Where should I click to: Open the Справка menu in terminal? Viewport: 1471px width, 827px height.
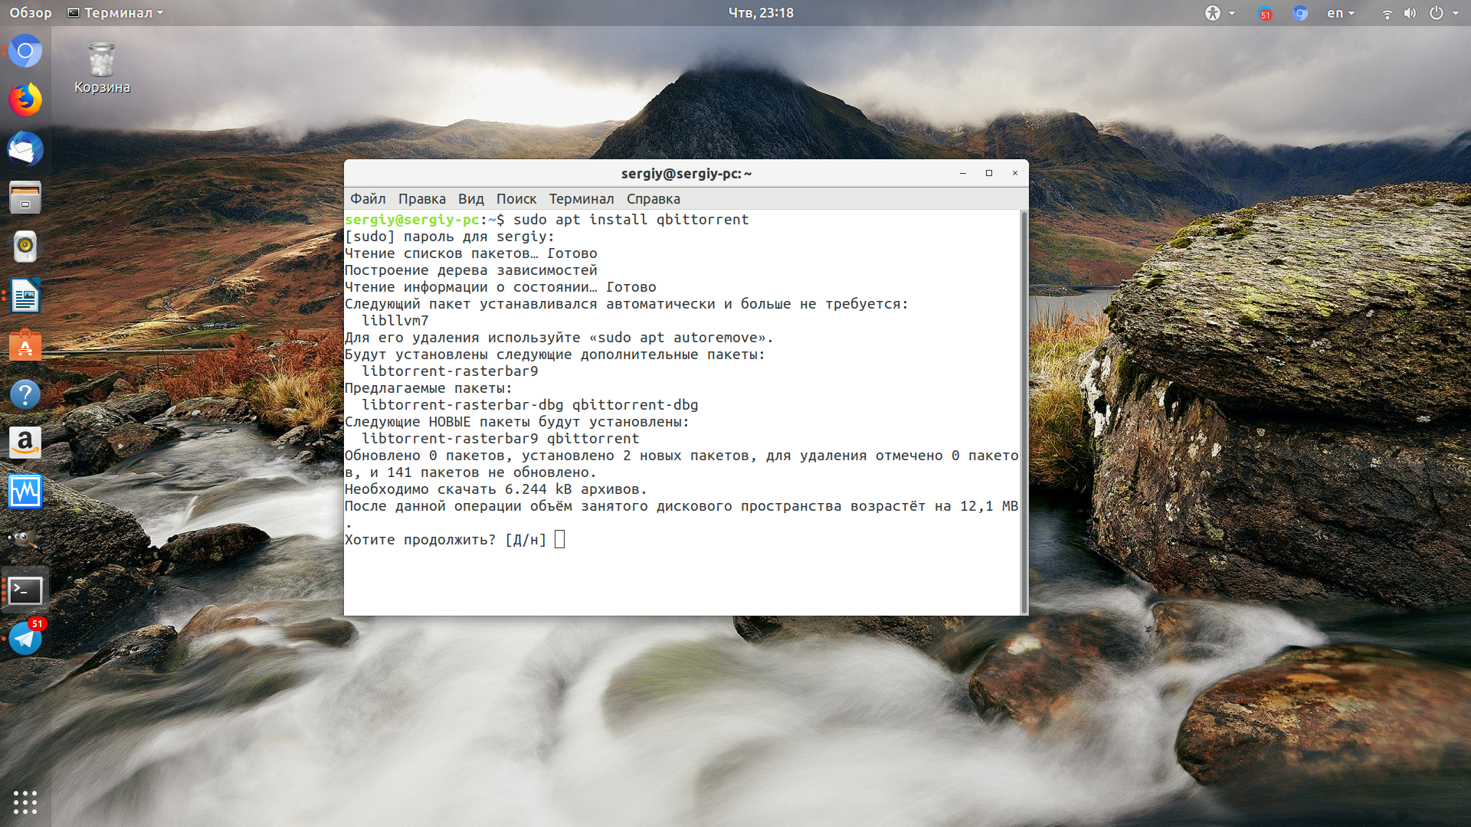653,199
